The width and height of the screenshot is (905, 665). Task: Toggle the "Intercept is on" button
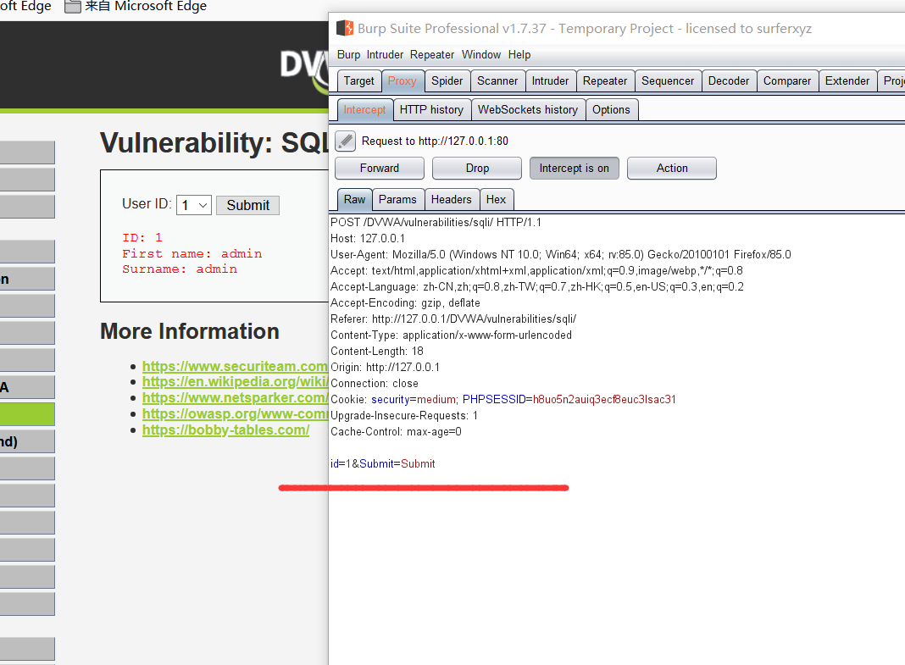coord(574,168)
